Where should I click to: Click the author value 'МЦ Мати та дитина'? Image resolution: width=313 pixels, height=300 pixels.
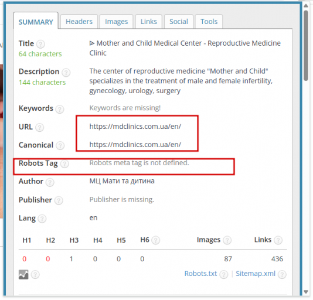(x=122, y=181)
